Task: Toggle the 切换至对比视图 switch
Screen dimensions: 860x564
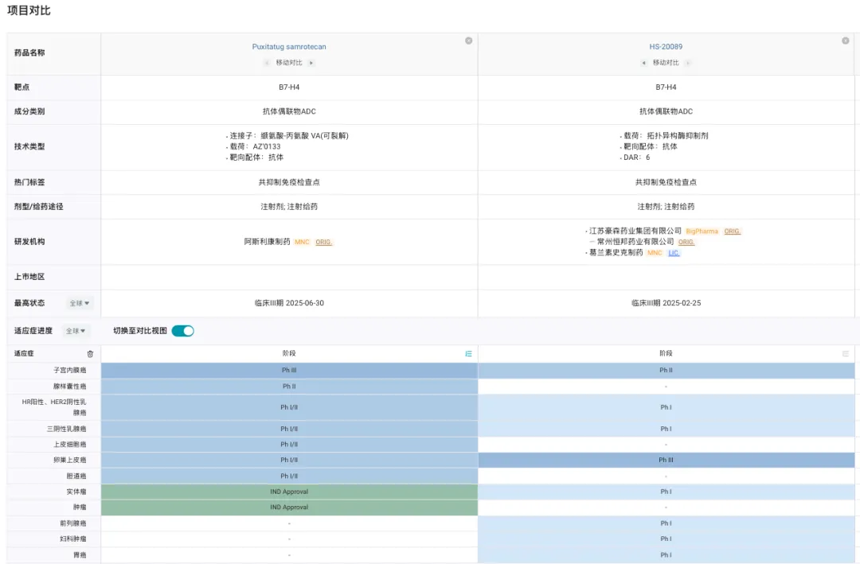Action: point(182,331)
